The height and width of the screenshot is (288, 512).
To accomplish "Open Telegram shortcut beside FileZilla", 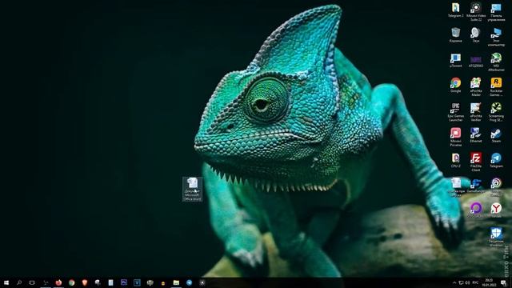I will (496, 160).
